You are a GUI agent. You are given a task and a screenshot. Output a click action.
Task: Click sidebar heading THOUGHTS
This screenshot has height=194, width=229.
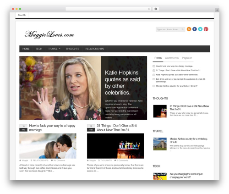160,99
